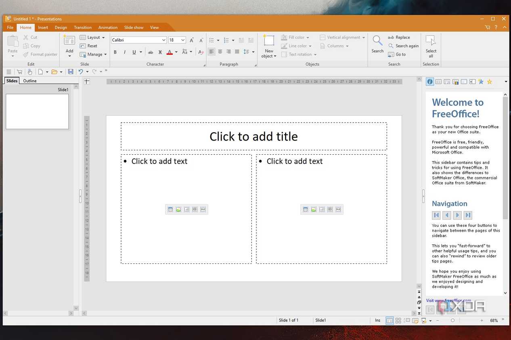This screenshot has height=340, width=511.
Task: Click the help question mark icon in title area
Action: click(496, 27)
